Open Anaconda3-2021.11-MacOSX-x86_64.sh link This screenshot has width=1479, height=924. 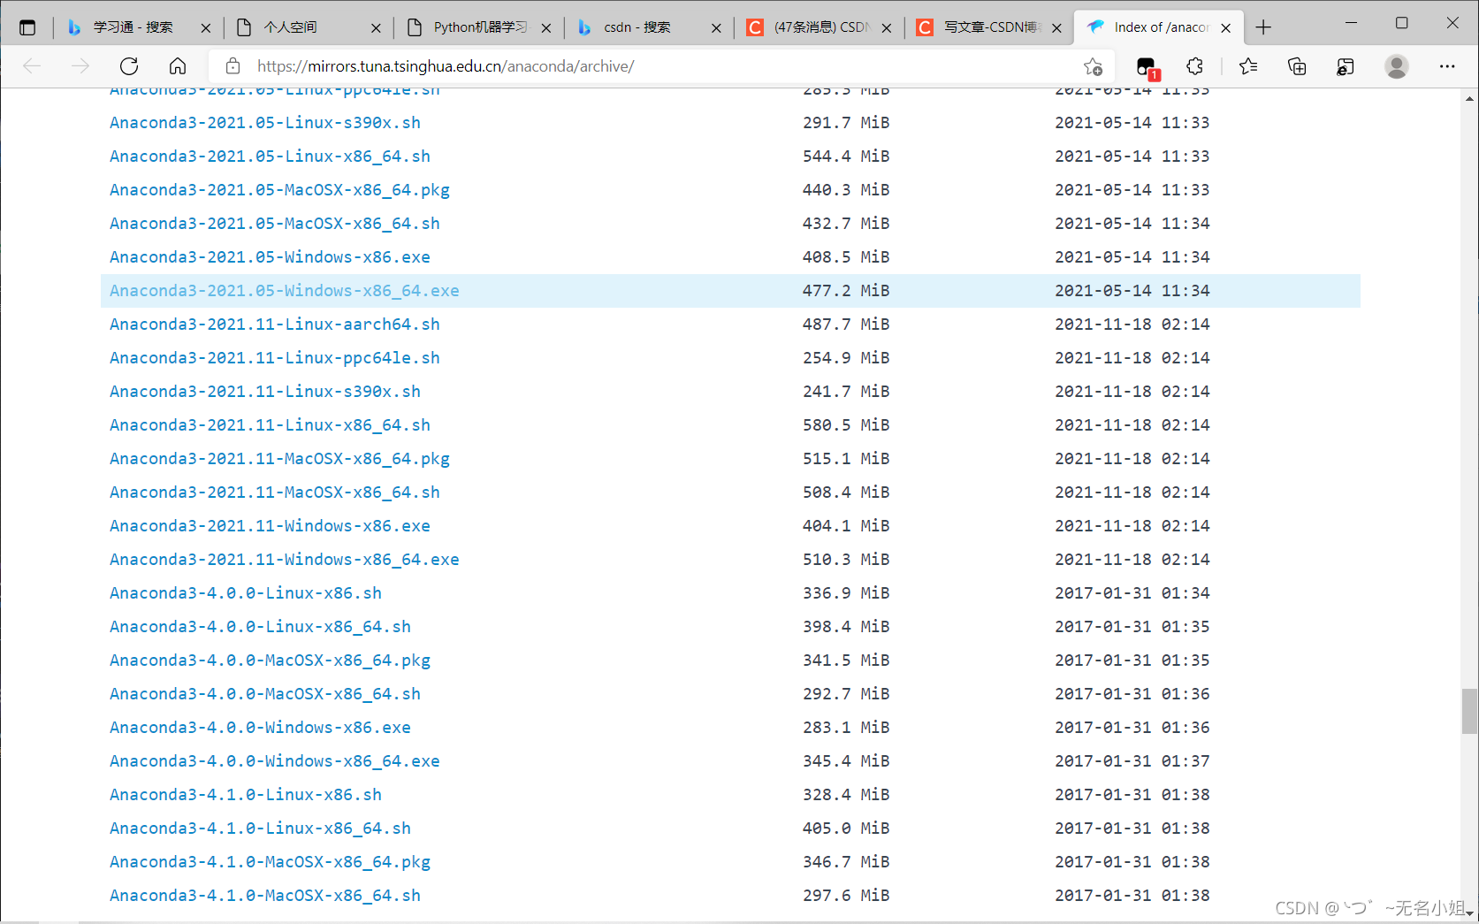(275, 493)
